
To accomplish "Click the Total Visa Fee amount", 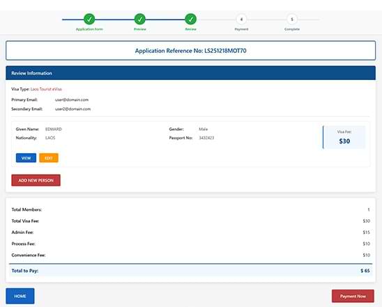I will [367, 221].
